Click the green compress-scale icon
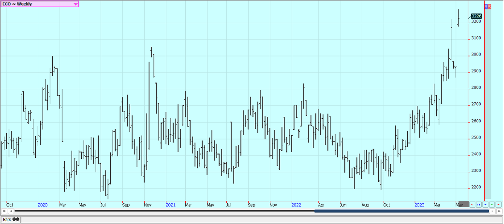Screen dimensions: 504x224 pyautogui.click(x=492, y=204)
